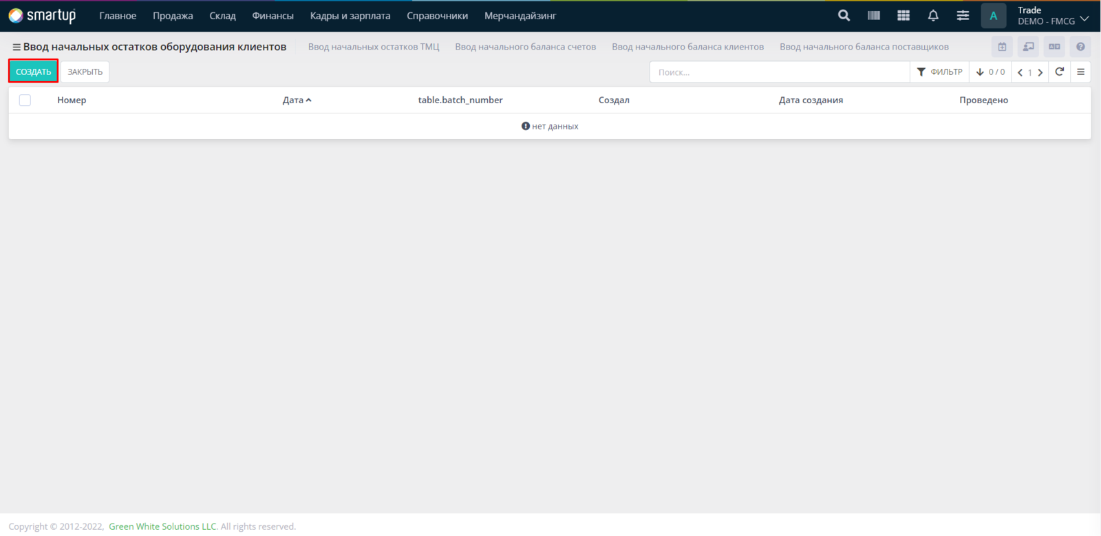Toggle page menu hamburger beside title
This screenshot has width=1101, height=536.
17,47
